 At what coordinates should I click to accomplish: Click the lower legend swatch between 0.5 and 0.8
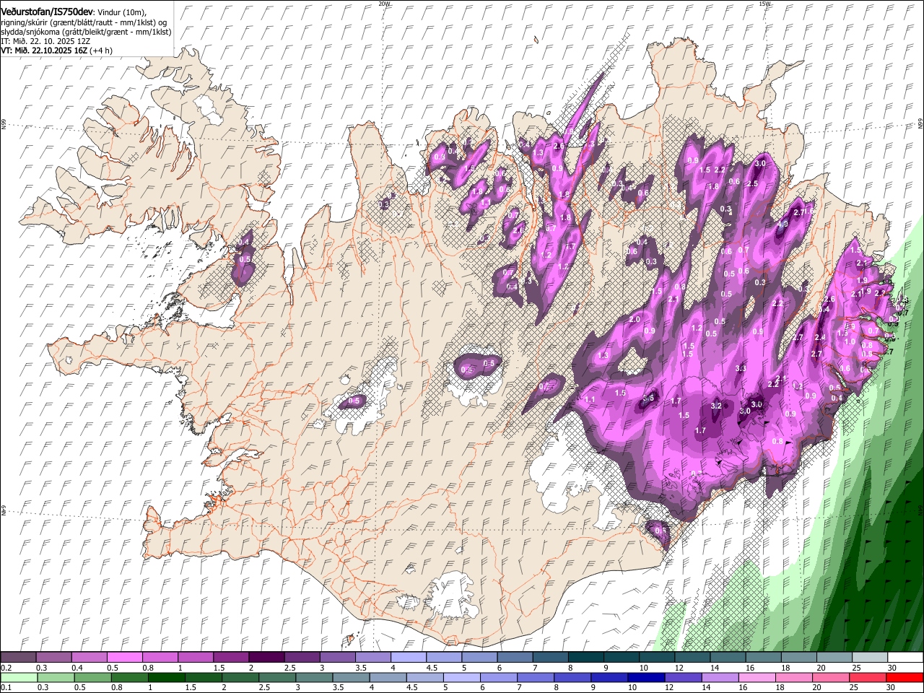tap(93, 678)
